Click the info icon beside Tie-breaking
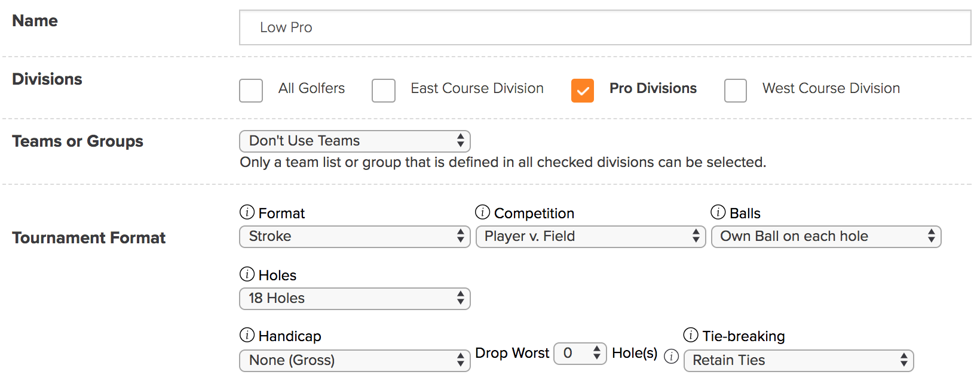 coord(691,335)
